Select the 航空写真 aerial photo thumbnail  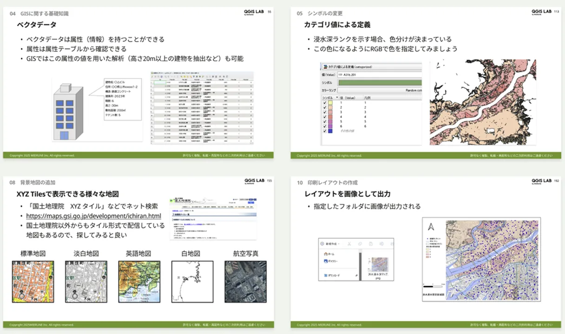246,282
